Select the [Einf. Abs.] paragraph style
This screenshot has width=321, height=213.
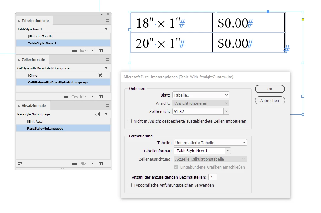point(63,121)
